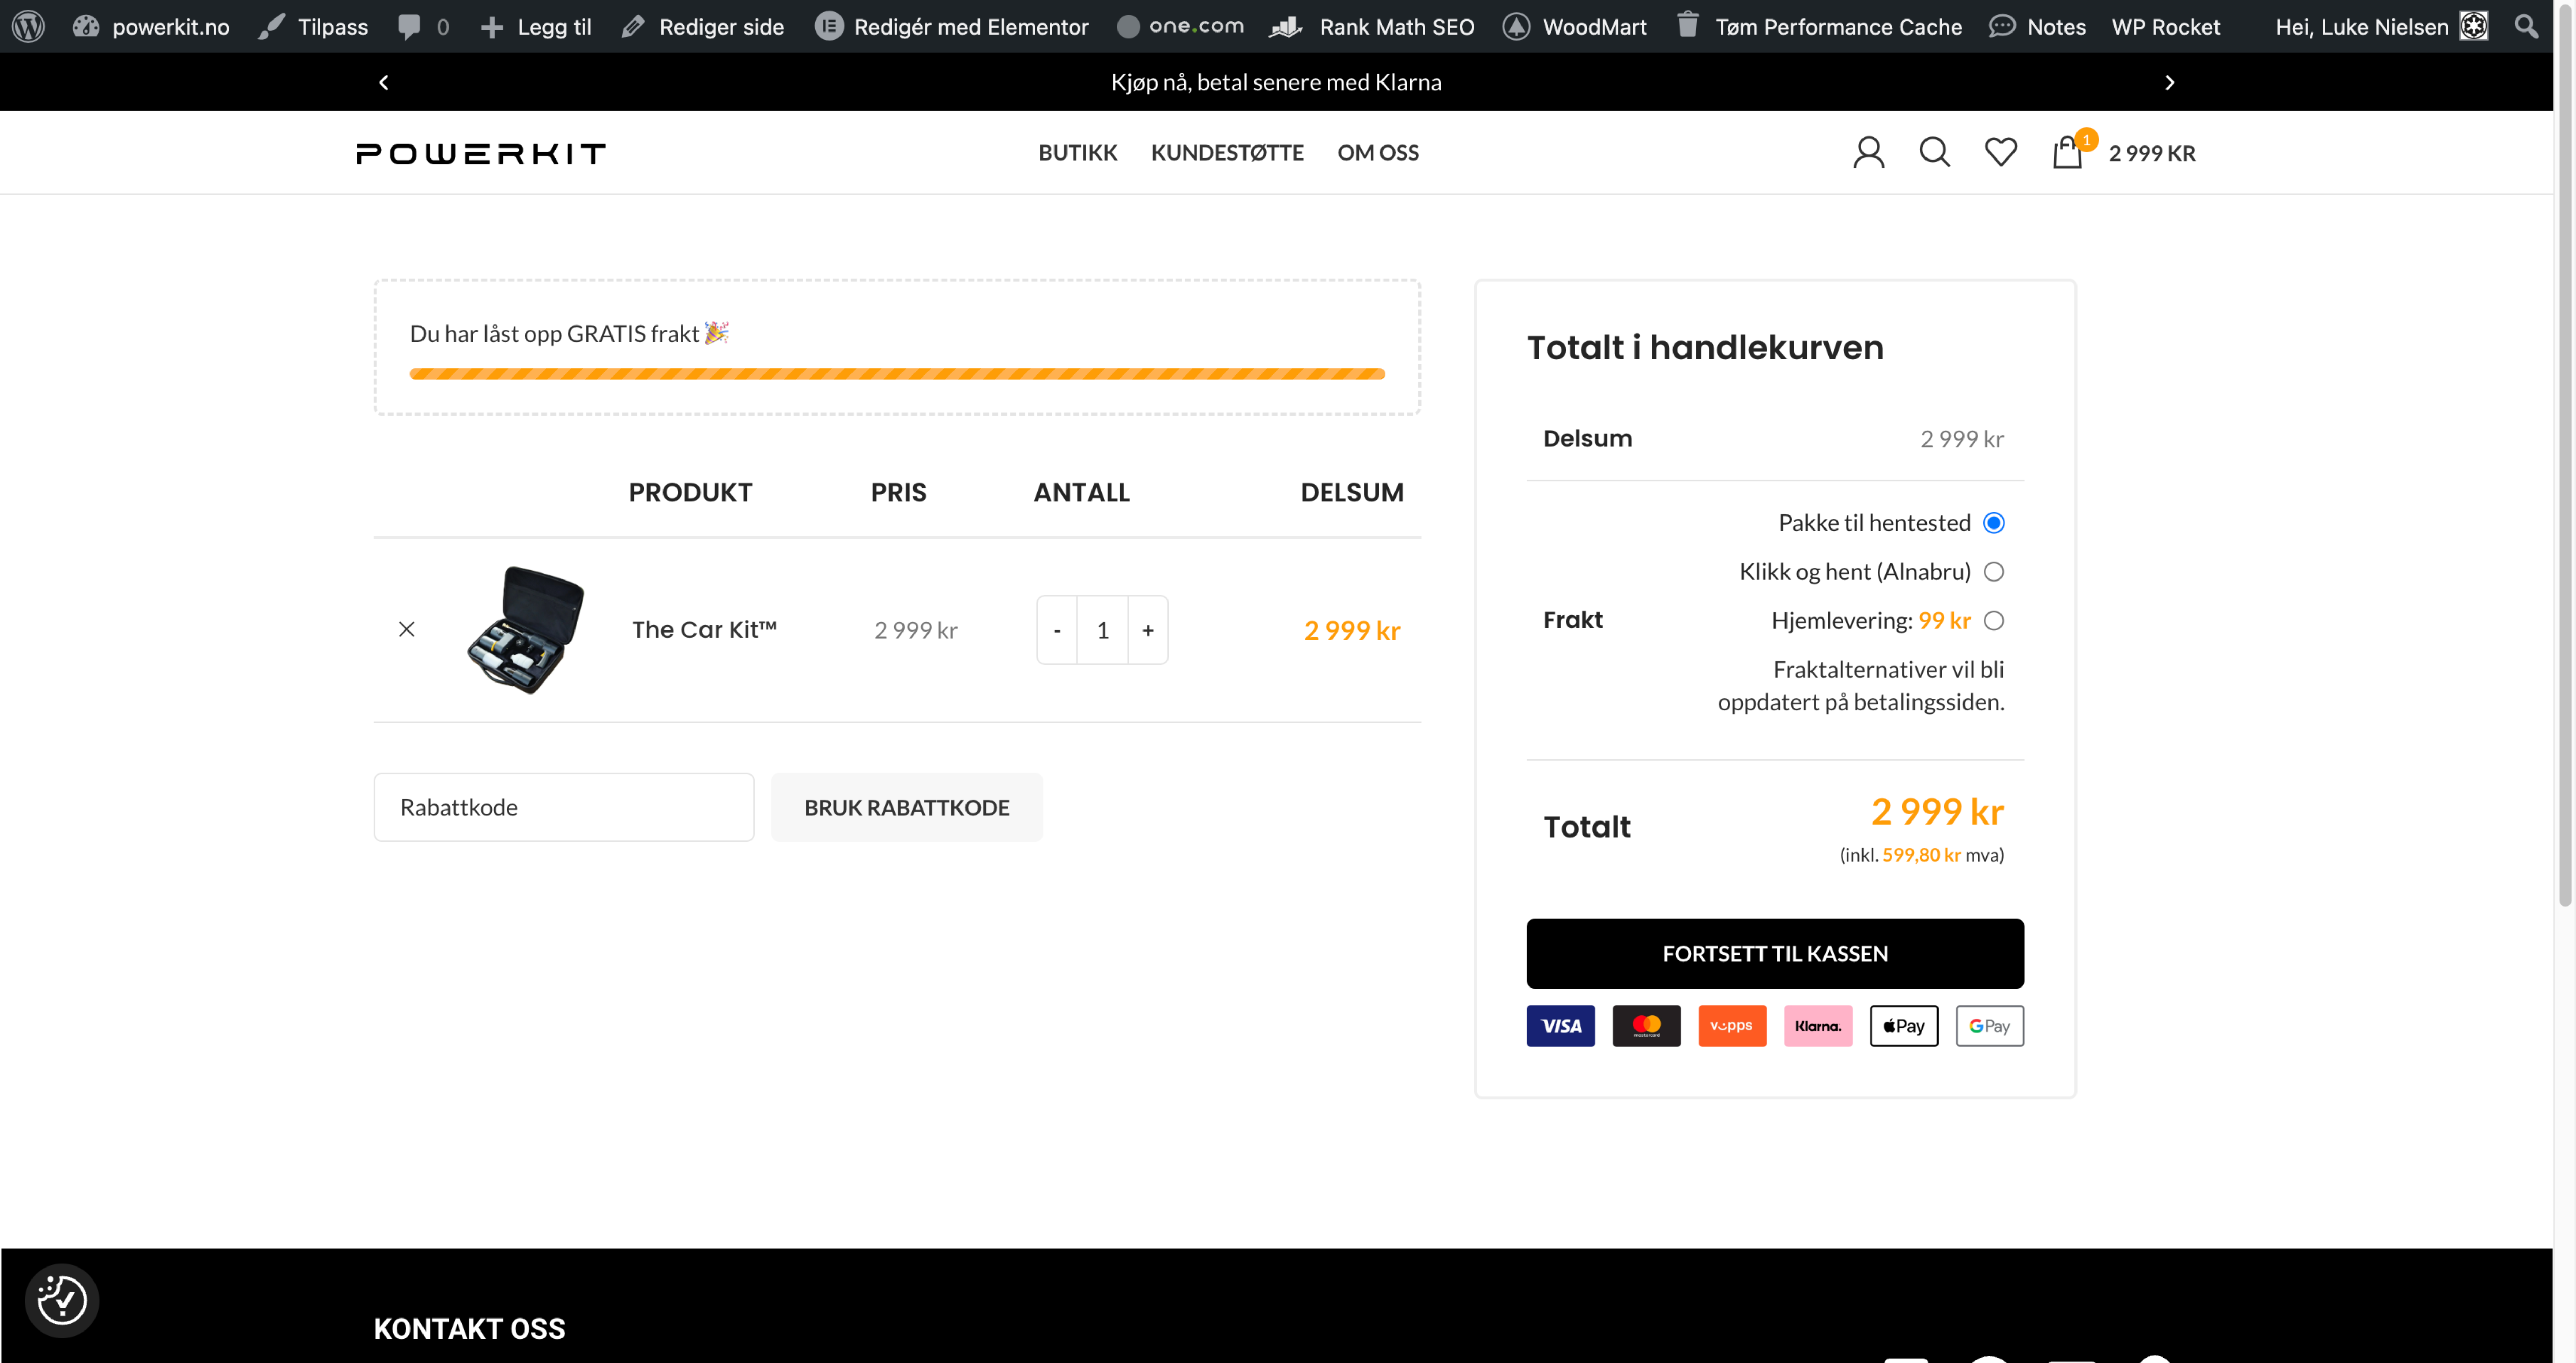
Task: Click the orange 2 999 kr product subtotal
Action: (x=1352, y=630)
